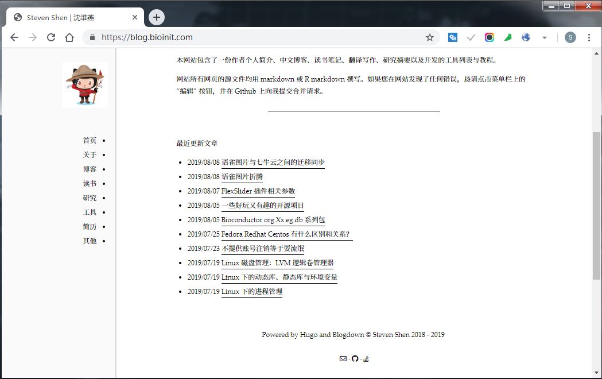602x379 pixels.
Task: Click the email envelope icon in the footer
Action: 343,358
